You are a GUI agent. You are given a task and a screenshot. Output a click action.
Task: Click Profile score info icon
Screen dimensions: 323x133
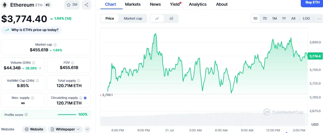(26, 114)
